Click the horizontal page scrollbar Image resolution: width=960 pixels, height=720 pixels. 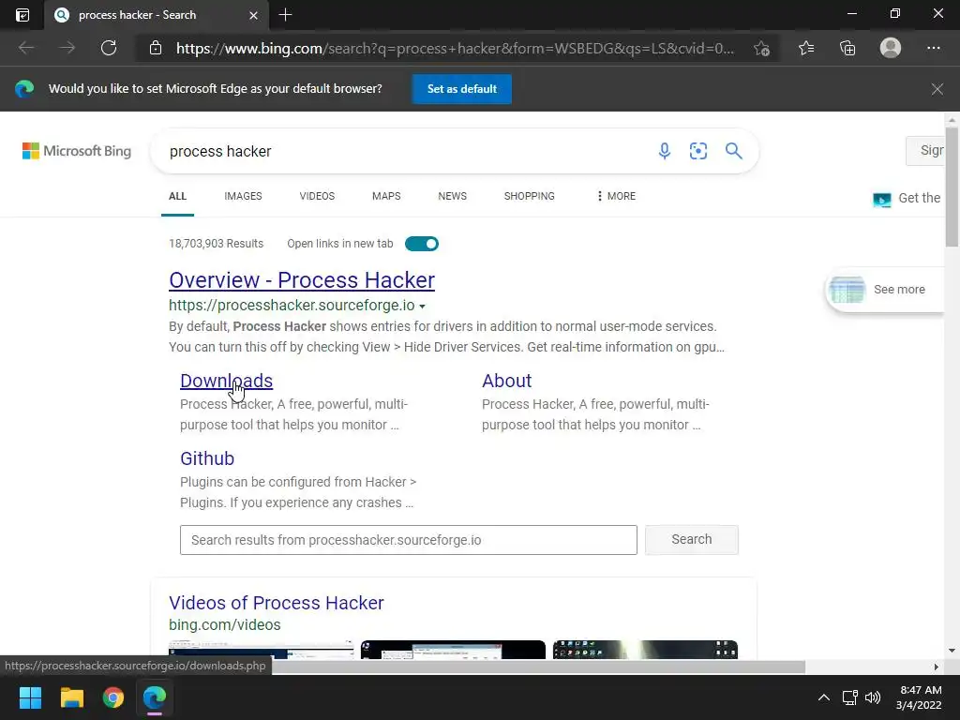[x=539, y=667]
